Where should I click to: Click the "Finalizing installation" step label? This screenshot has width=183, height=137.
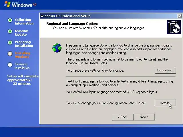point(22,66)
